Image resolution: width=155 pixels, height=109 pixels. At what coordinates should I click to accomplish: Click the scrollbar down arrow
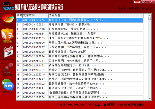(150, 99)
